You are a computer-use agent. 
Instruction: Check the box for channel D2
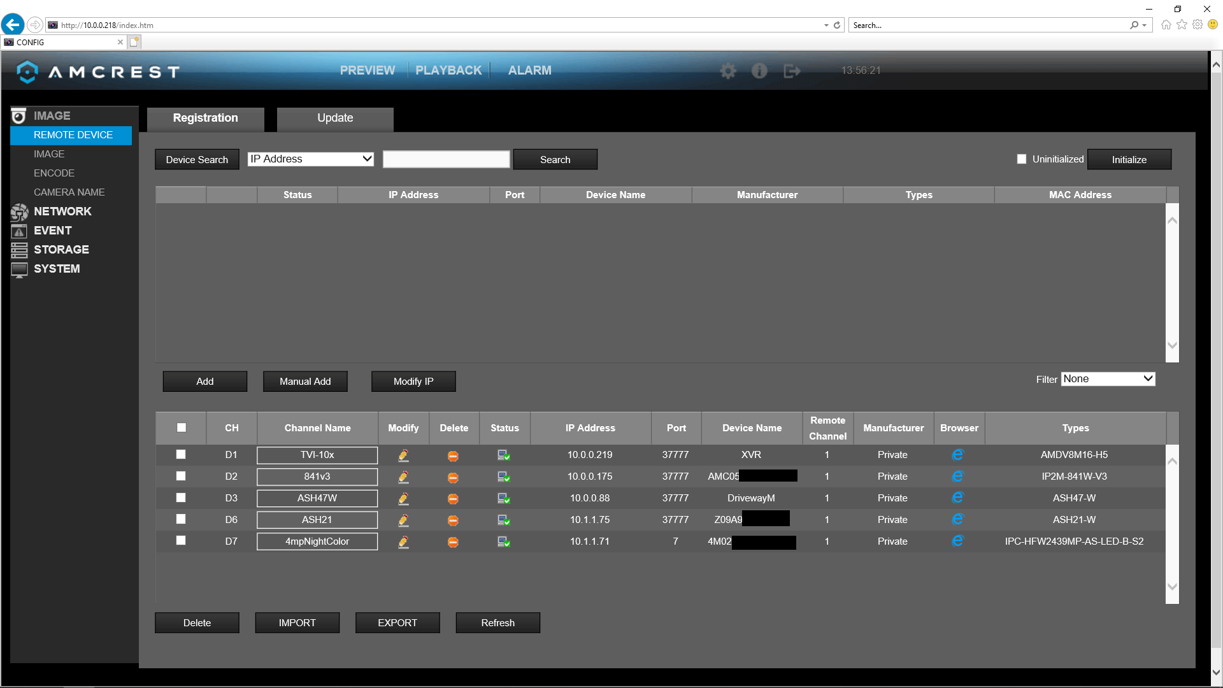tap(181, 476)
